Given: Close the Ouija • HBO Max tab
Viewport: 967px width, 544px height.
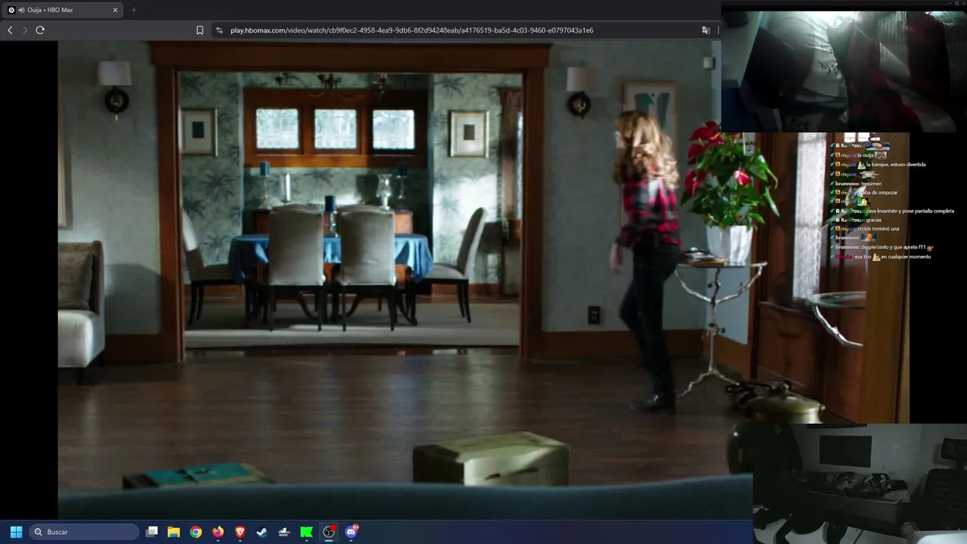Looking at the screenshot, I should point(116,10).
